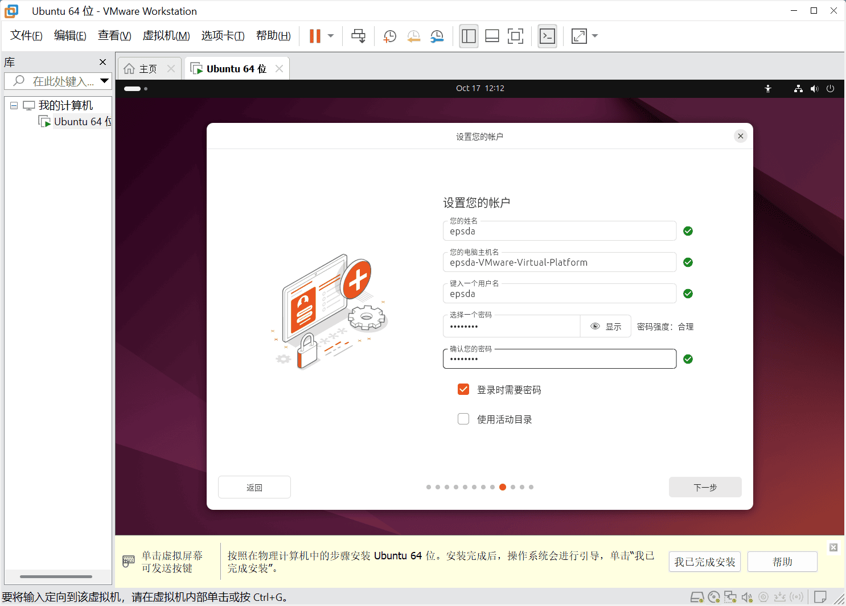The image size is (846, 606).
Task: Open the 帮助(H) menu
Action: [273, 36]
